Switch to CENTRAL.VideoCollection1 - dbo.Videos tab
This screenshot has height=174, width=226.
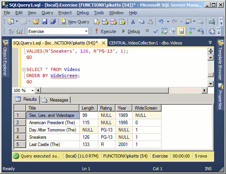pos(145,43)
